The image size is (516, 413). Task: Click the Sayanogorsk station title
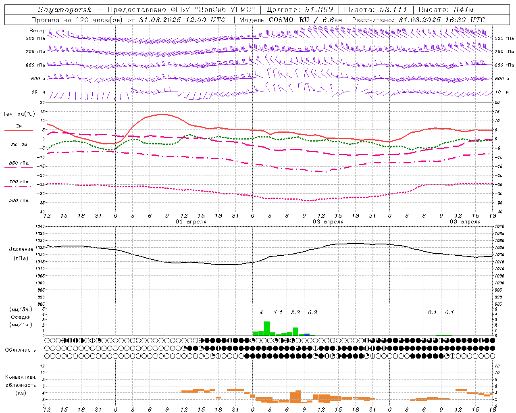[65, 10]
